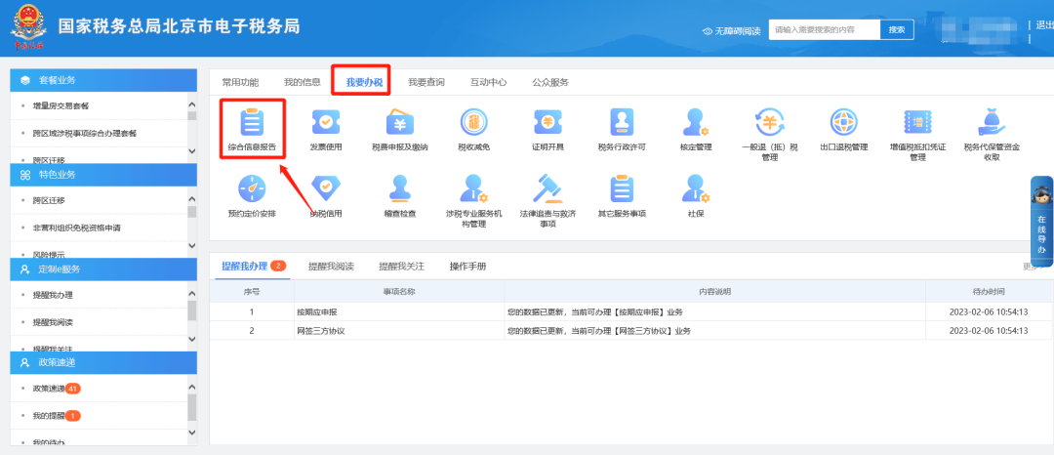Collapse the 特色业务 panel header
The width and height of the screenshot is (1054, 455).
point(102,174)
